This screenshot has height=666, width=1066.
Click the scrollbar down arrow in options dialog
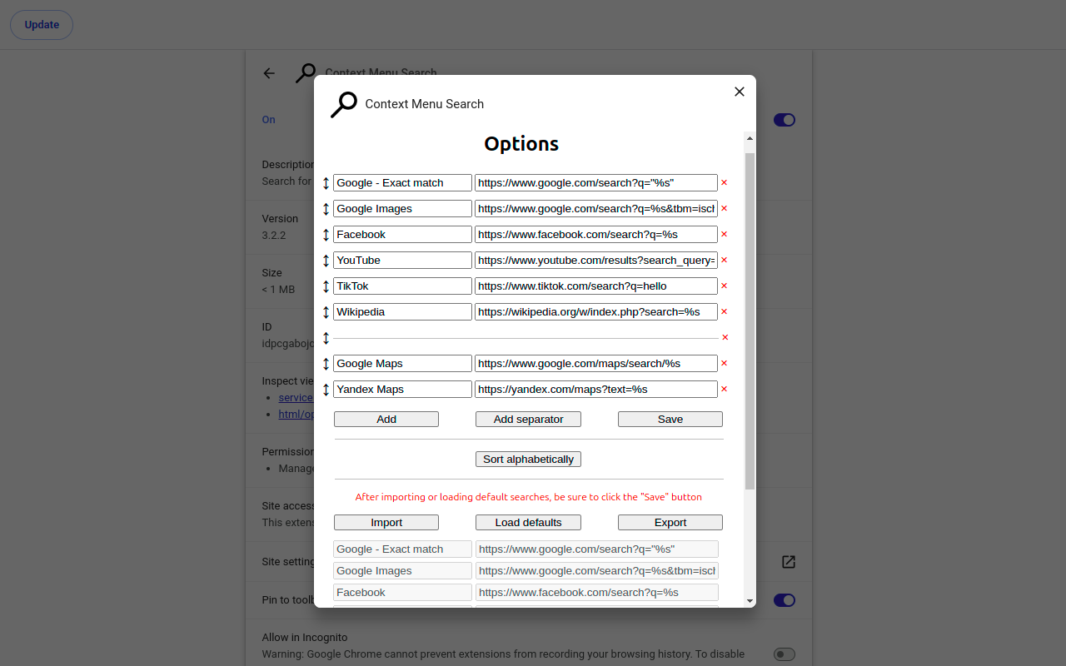(750, 600)
